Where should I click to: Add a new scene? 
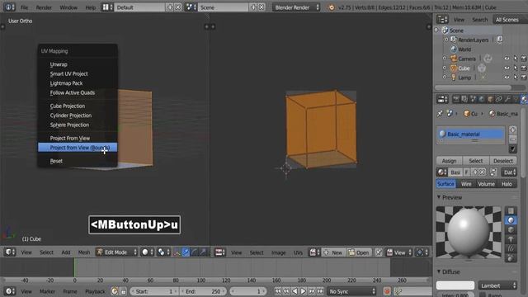253,7
